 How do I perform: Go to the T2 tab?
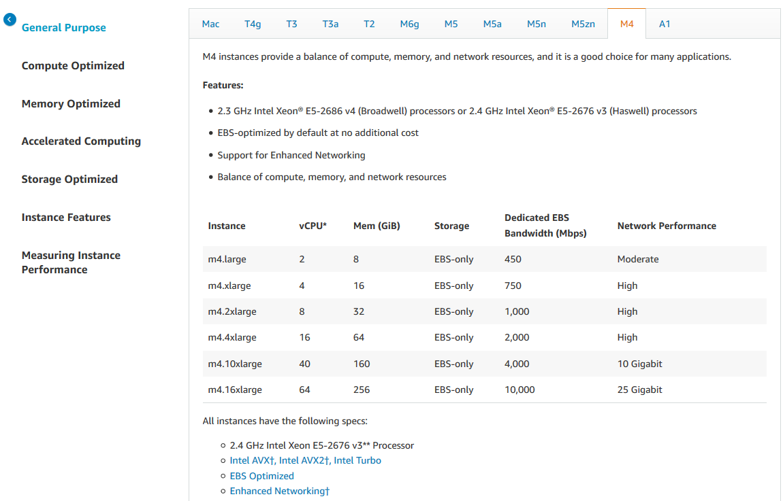pyautogui.click(x=369, y=24)
